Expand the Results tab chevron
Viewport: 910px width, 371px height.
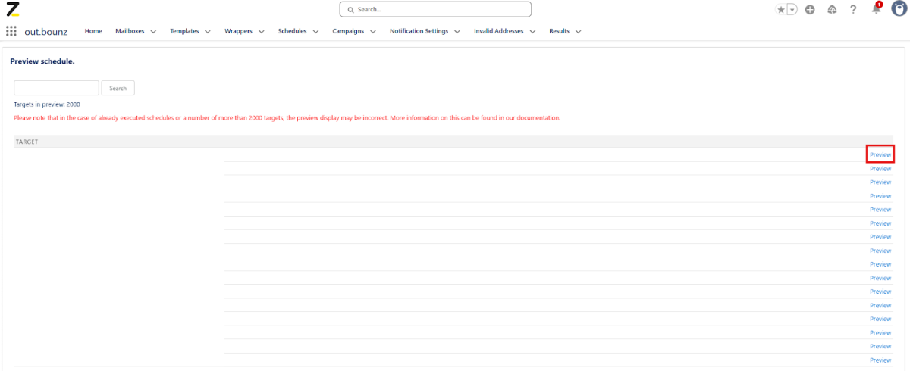(579, 32)
